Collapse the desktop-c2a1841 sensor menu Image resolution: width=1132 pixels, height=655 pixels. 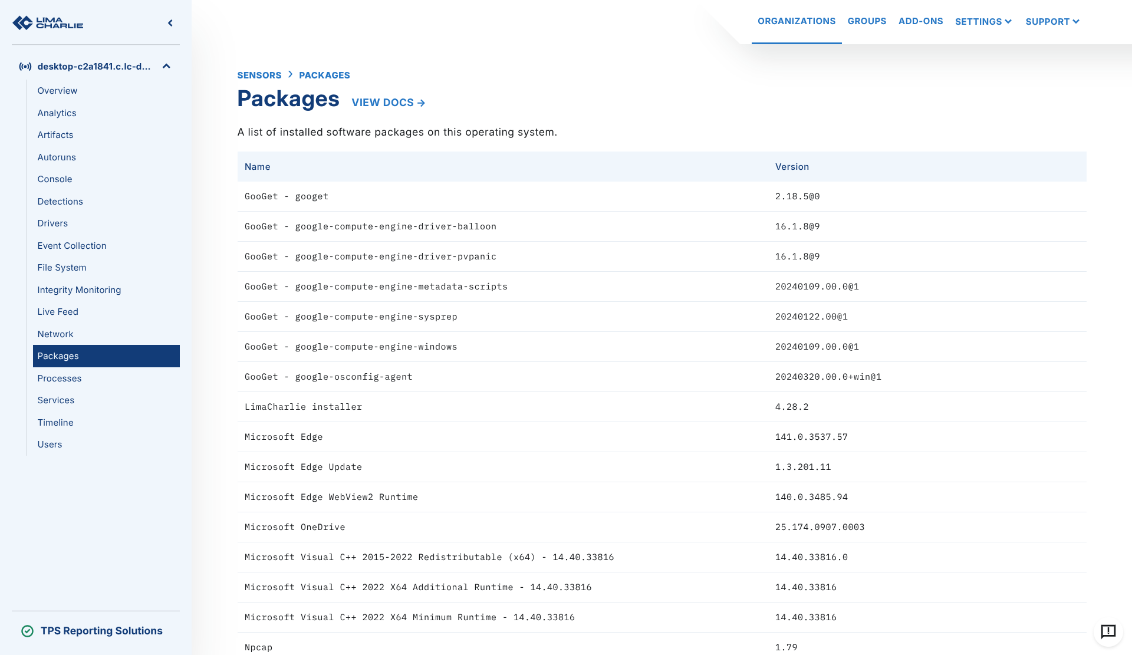[x=166, y=67]
